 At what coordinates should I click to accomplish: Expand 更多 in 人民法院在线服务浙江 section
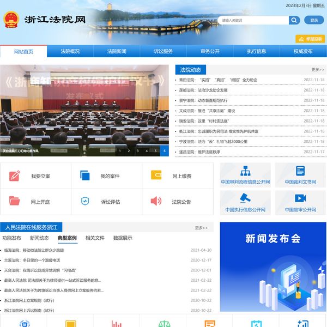click(201, 228)
